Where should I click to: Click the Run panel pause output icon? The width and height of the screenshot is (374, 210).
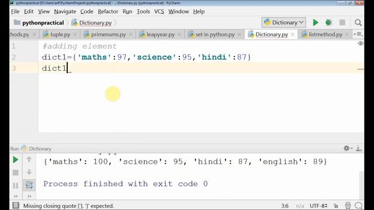[x=16, y=185]
